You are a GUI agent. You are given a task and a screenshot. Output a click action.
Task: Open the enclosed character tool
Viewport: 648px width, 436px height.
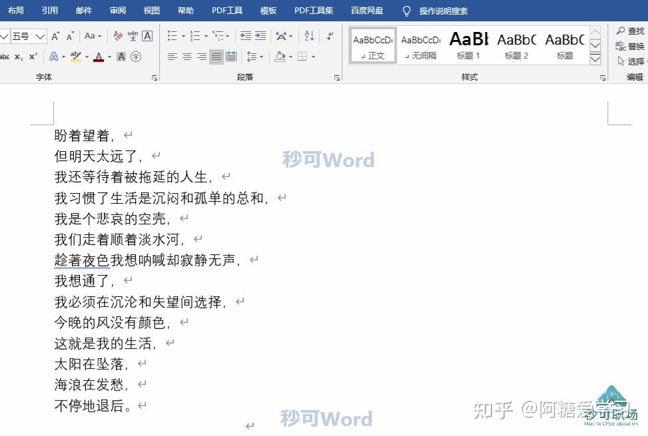(136, 57)
